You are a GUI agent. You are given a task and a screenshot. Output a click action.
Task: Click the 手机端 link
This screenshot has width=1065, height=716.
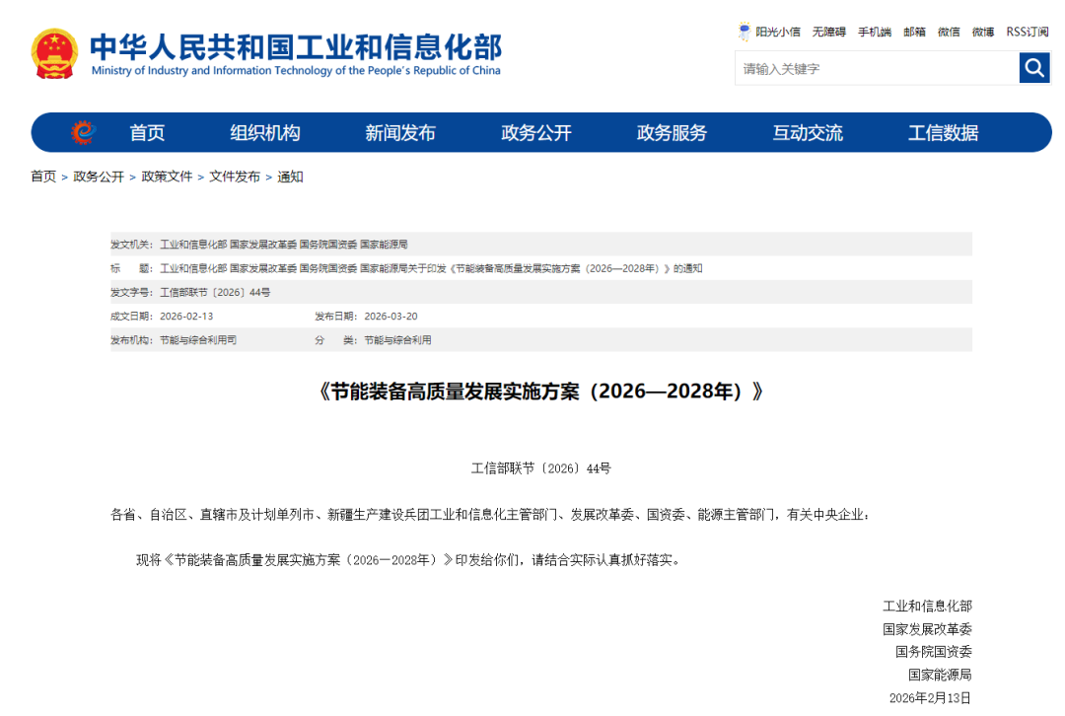(x=874, y=32)
